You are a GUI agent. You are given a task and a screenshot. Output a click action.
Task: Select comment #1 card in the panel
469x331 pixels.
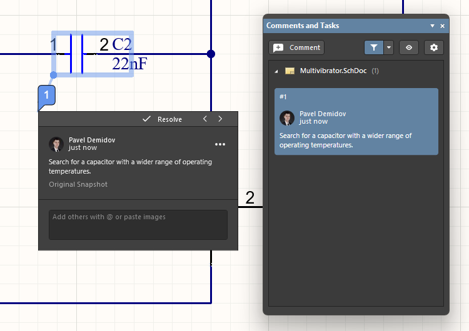click(x=356, y=121)
